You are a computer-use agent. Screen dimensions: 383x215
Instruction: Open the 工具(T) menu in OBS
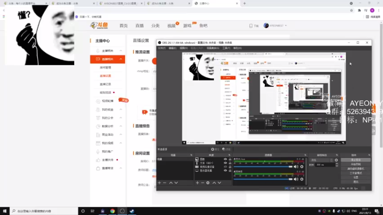click(x=226, y=48)
